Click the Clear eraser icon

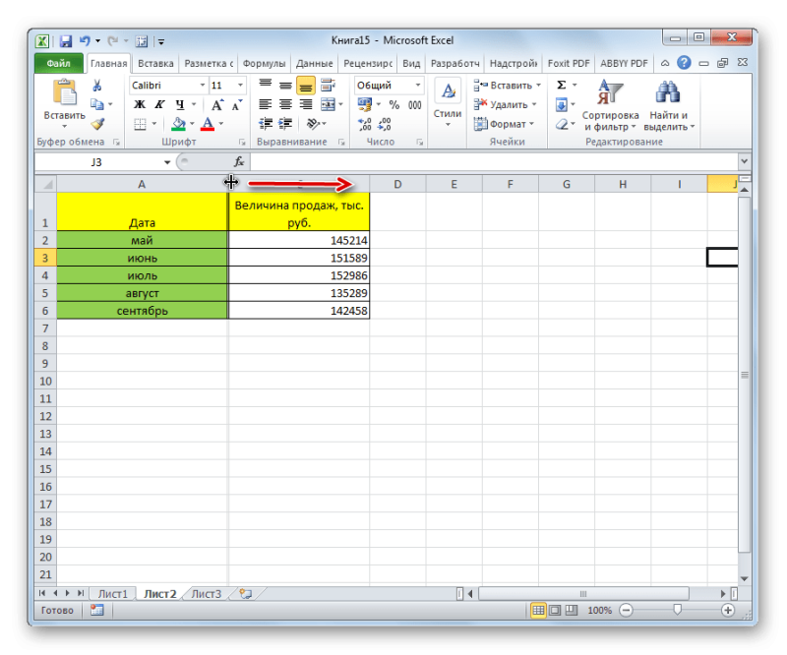pyautogui.click(x=562, y=124)
